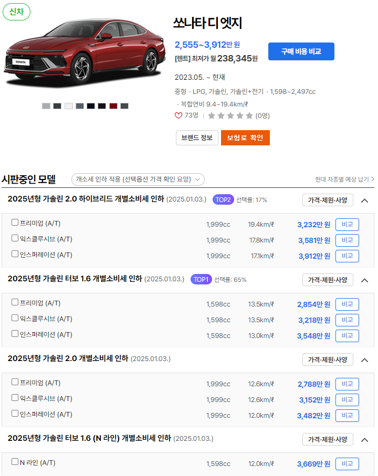This screenshot has height=476, width=378.
Task: Click 3,669만원 N 라인 price
Action: 313,464
